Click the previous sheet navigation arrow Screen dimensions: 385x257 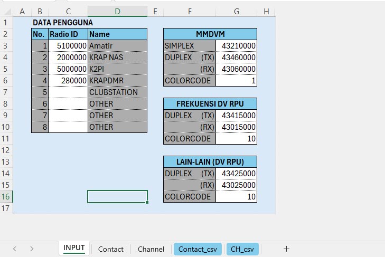point(14,249)
